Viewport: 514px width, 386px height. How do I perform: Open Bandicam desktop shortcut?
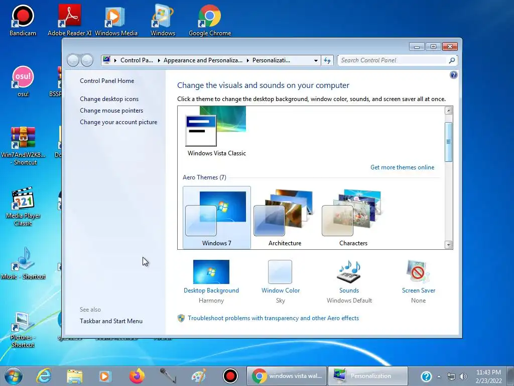[23, 20]
